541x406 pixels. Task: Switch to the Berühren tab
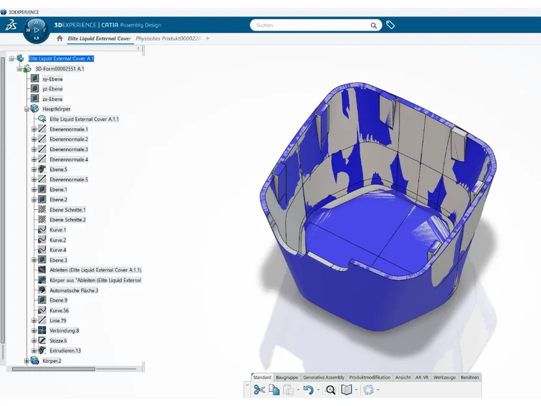470,377
